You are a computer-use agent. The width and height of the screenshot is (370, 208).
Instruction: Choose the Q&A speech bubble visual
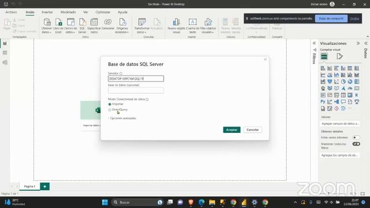[x=343, y=102]
